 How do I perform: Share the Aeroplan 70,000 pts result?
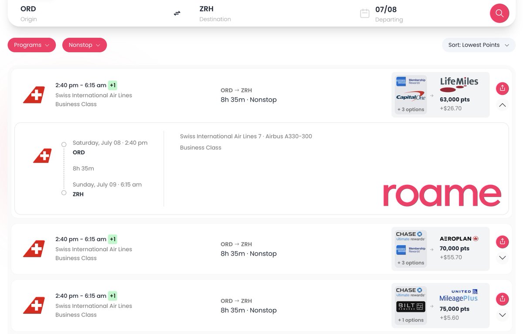[502, 242]
